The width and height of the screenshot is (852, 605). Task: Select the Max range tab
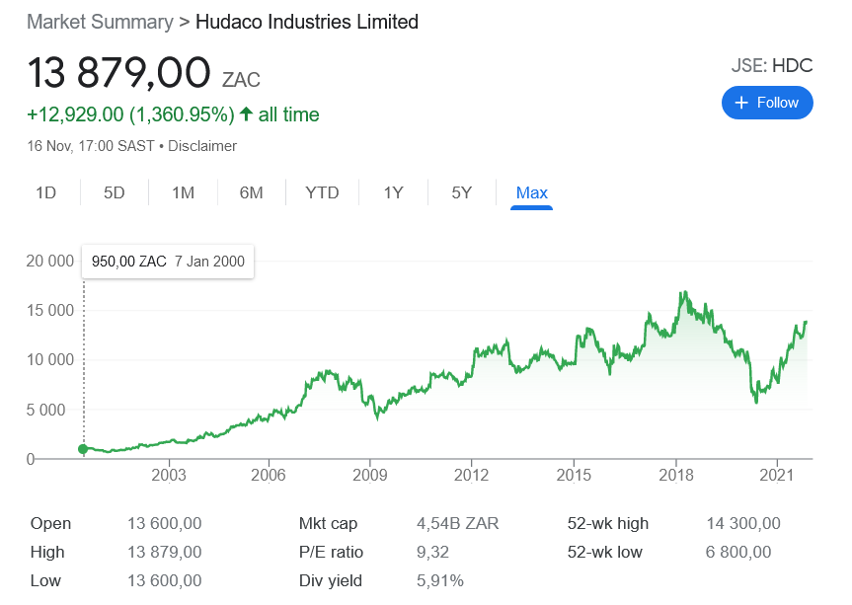coord(531,192)
